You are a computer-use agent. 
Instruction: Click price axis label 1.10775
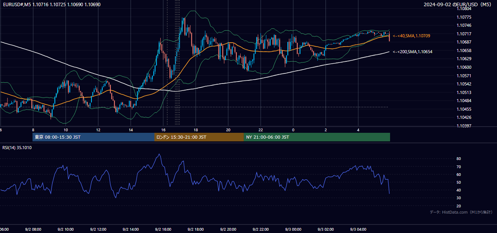[464, 17]
